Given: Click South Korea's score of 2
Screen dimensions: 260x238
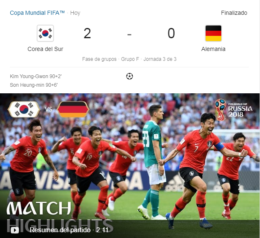Looking at the screenshot, I should point(87,33).
